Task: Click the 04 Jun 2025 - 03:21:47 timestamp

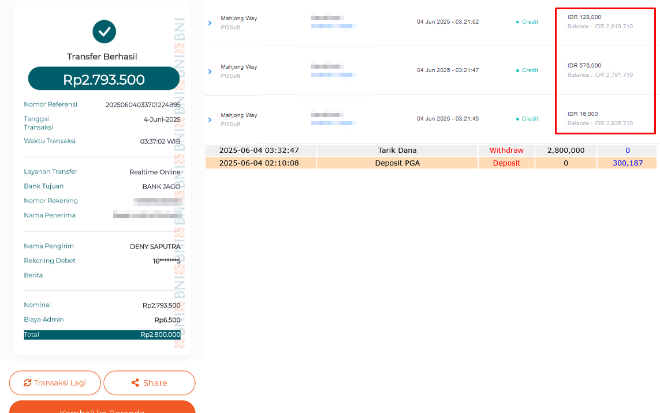Action: point(448,70)
